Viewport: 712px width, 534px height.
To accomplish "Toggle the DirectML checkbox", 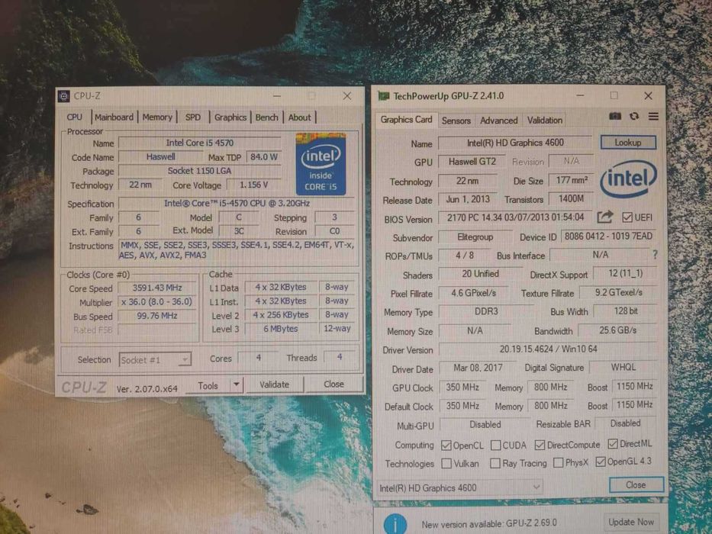I will [613, 444].
